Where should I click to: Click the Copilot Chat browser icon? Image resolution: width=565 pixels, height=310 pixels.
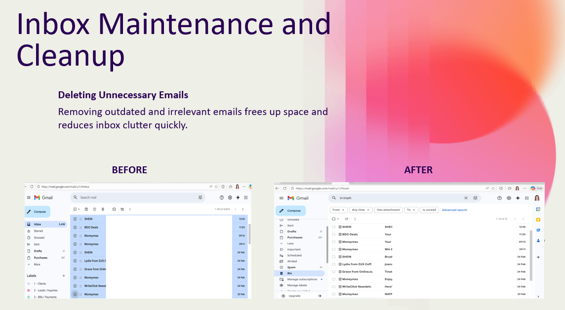point(536,188)
